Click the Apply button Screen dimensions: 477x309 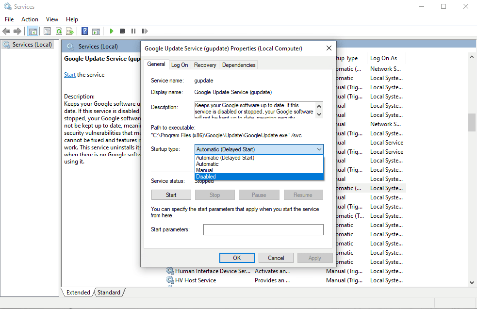click(x=315, y=258)
